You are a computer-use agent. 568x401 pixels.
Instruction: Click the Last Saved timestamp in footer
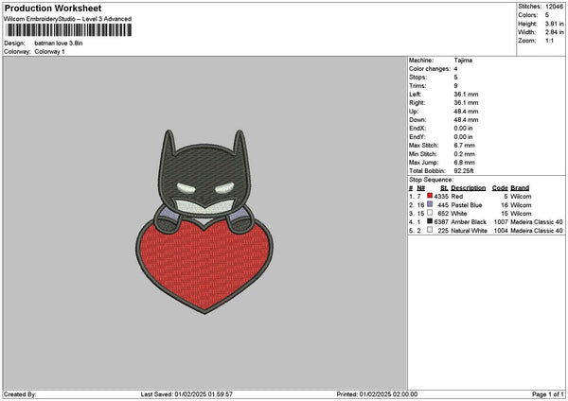tap(186, 394)
